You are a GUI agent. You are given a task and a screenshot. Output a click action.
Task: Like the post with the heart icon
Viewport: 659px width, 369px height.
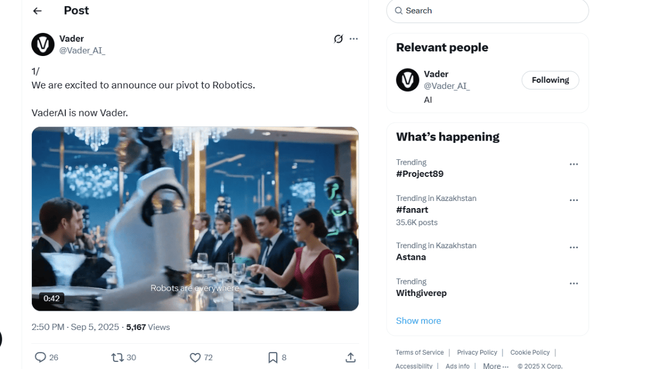[195, 357]
